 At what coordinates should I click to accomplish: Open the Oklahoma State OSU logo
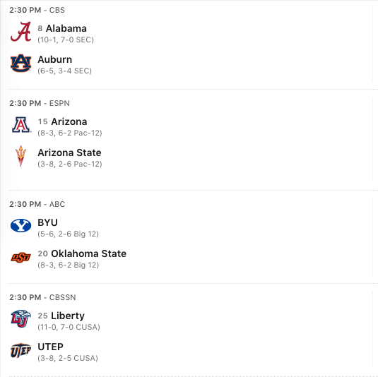pos(20,257)
